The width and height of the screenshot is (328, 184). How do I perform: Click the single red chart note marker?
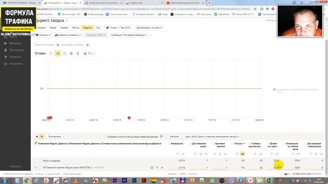pos(129,118)
